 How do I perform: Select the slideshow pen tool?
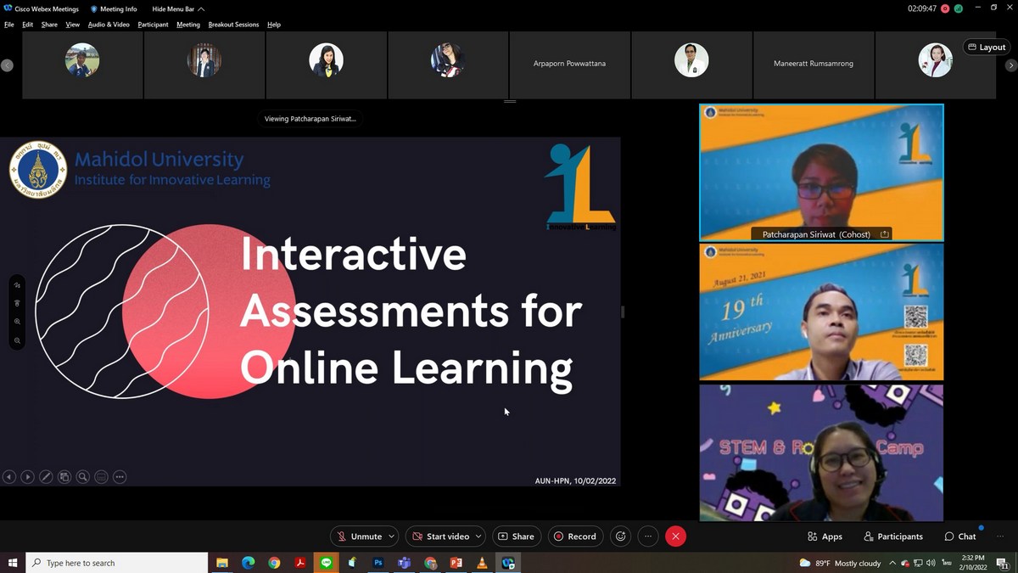coord(46,477)
